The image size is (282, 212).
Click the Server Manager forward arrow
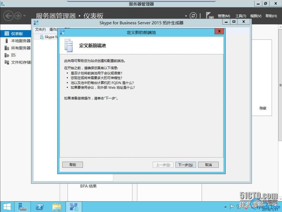pos(18,16)
